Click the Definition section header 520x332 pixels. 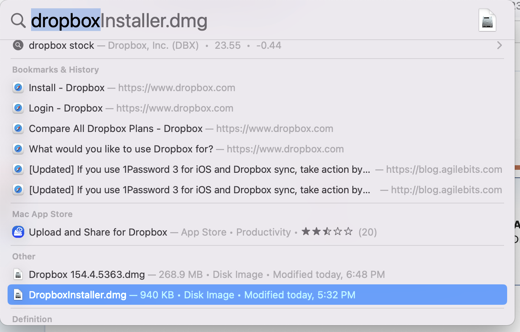tap(32, 319)
